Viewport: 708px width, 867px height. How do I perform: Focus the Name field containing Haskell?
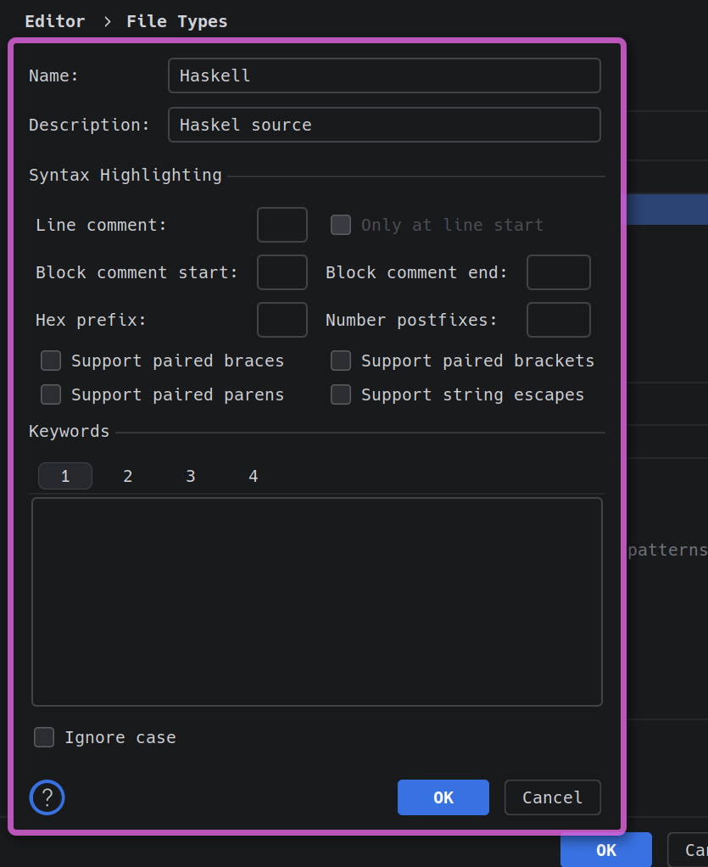click(x=384, y=76)
